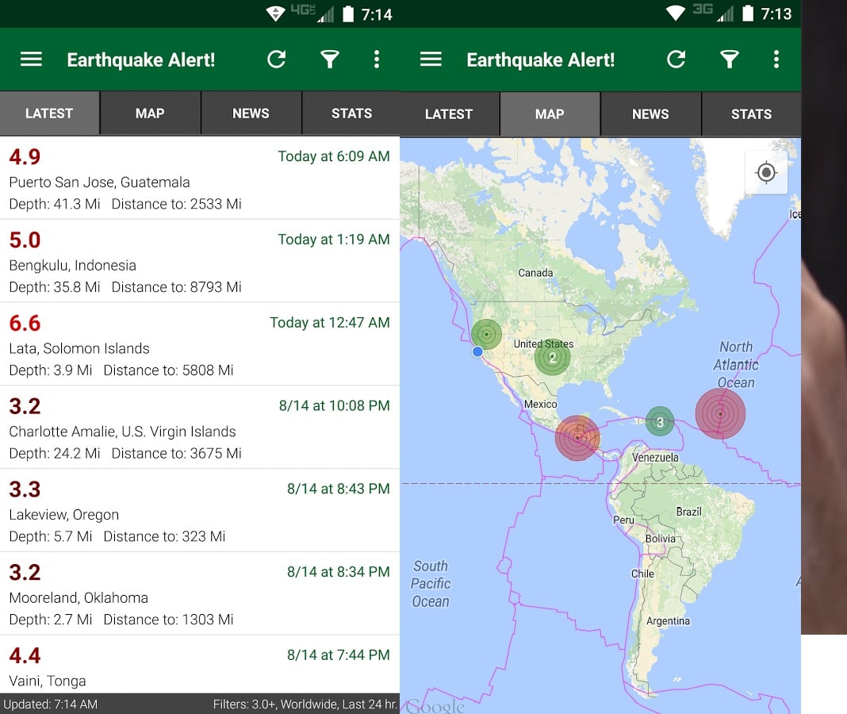Open Bengkulu, Indonesia earthquake entry
Image resolution: width=847 pixels, height=714 pixels.
point(200,261)
